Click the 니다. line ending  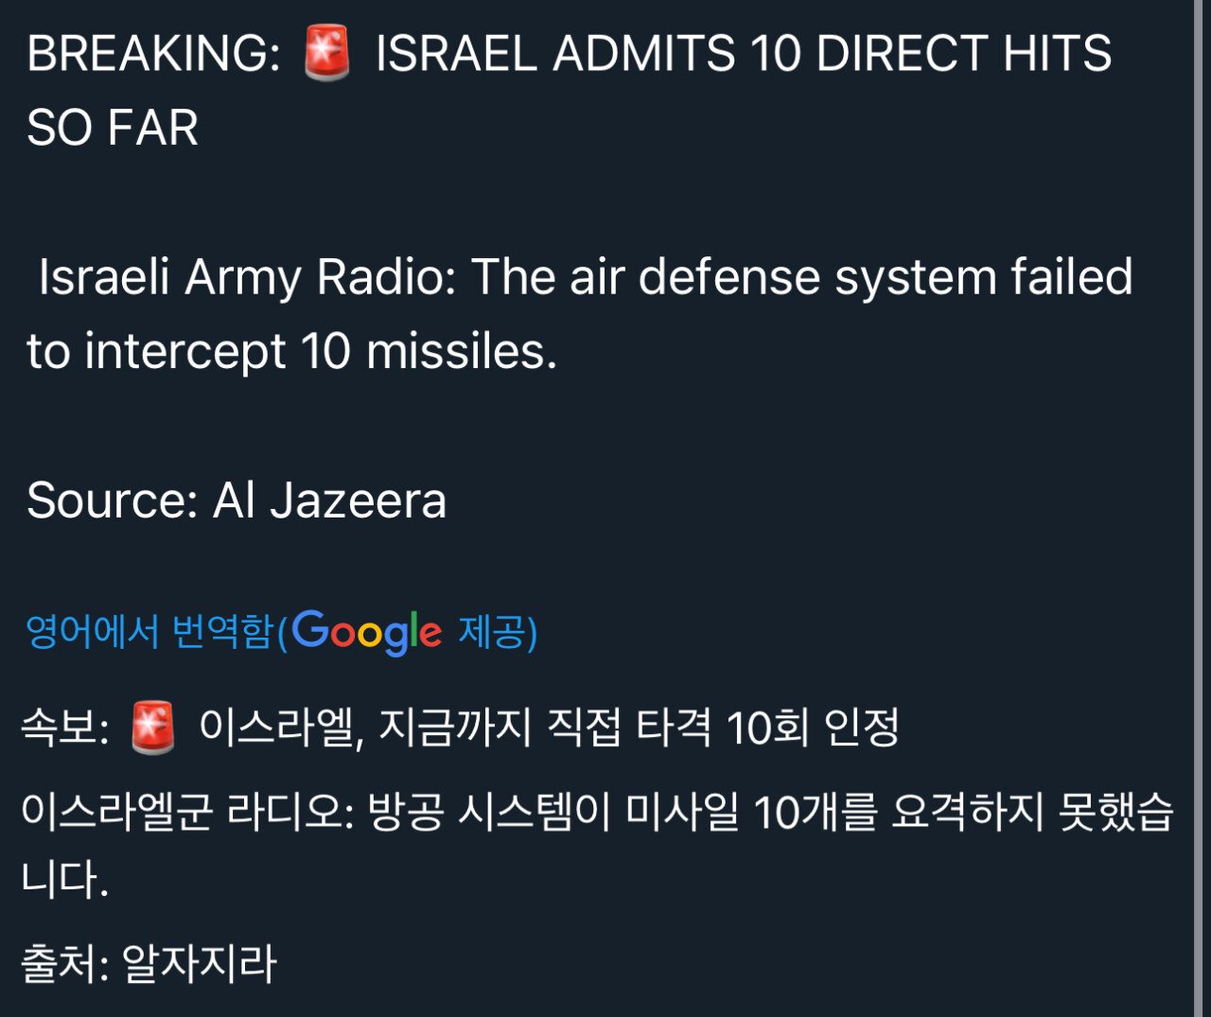point(65,879)
